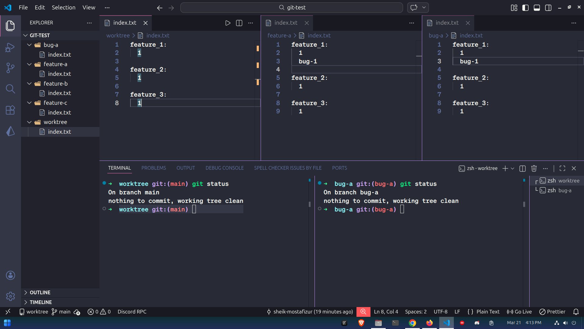Toggle the bottom panel visibility

[x=537, y=8]
